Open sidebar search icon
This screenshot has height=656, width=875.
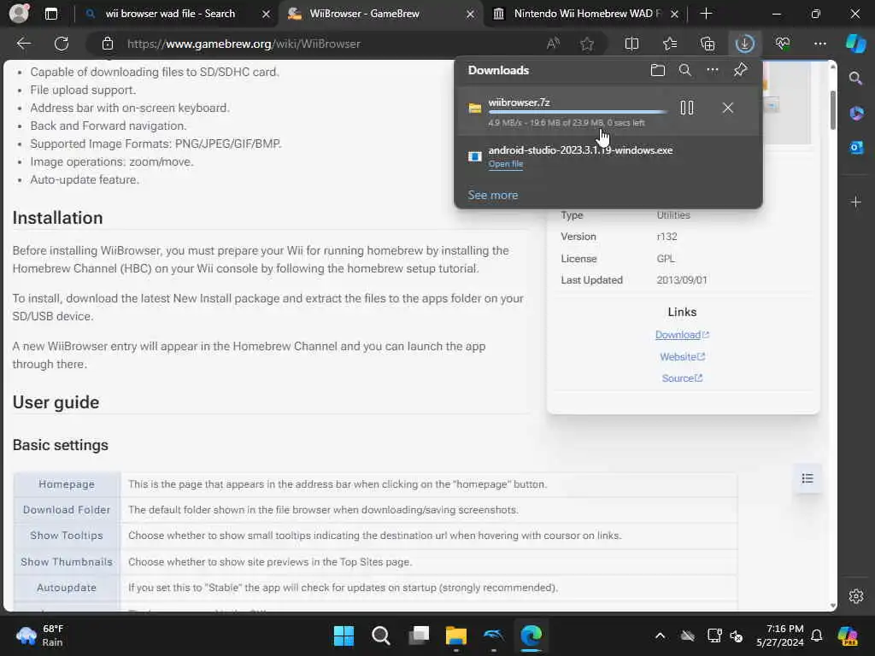click(x=855, y=78)
